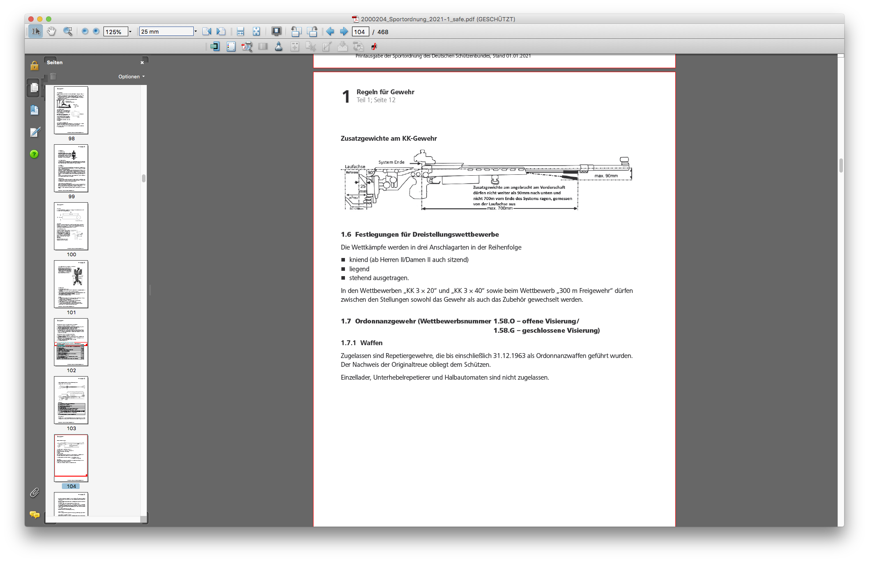Image resolution: width=869 pixels, height=562 pixels.
Task: Activate the marquee zoom tool
Action: point(68,31)
